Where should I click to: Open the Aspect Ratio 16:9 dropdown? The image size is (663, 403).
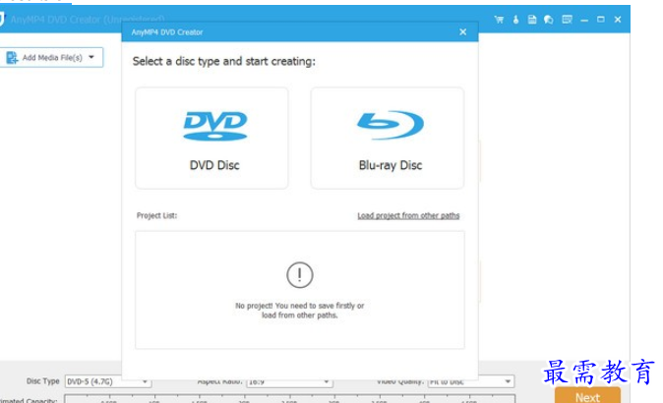[x=289, y=382]
